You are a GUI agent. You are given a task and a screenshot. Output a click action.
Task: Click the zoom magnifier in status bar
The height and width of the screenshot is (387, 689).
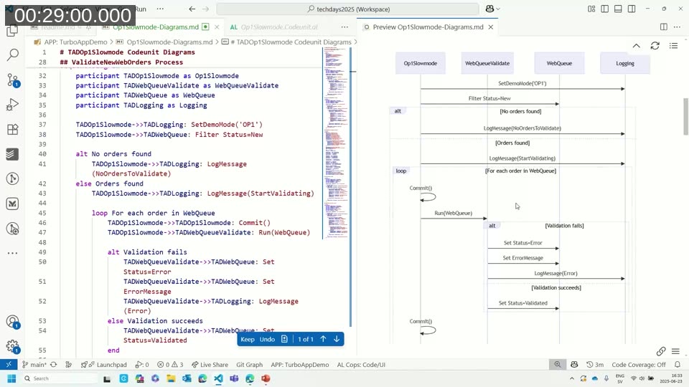pyautogui.click(x=557, y=365)
